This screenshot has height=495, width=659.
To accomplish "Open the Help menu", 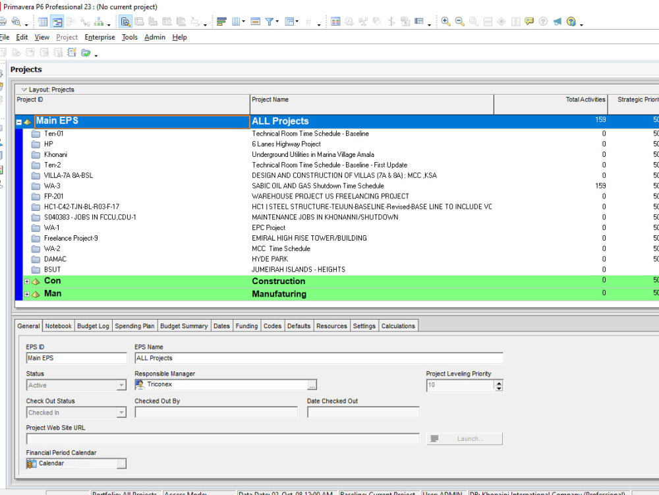I will (179, 37).
